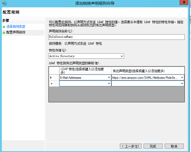Select the 配置声明规则 step in the sidebar
Image resolution: width=191 pixels, height=152 pixels.
[x=16, y=32]
